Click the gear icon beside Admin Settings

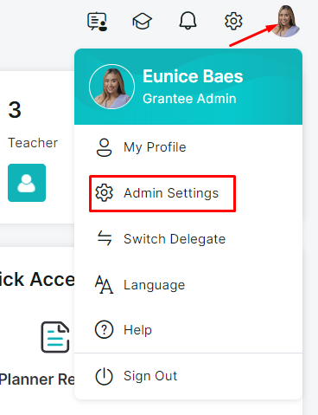pos(104,193)
